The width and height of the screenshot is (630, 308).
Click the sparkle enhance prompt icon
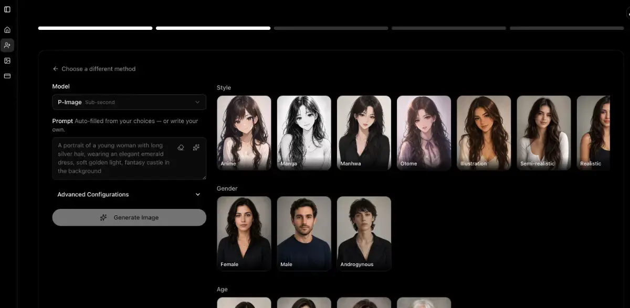(196, 148)
